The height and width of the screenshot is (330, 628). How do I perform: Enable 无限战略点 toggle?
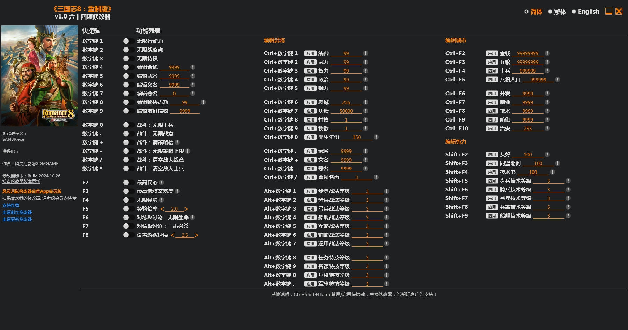128,50
